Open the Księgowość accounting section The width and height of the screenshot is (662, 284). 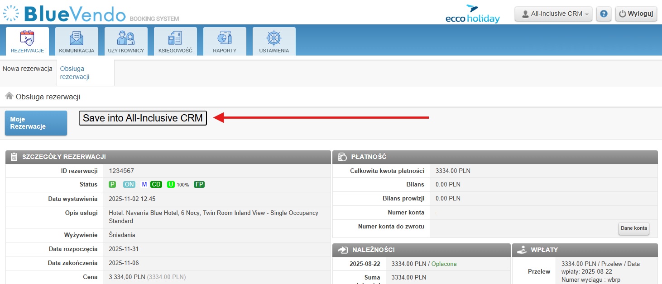[175, 41]
